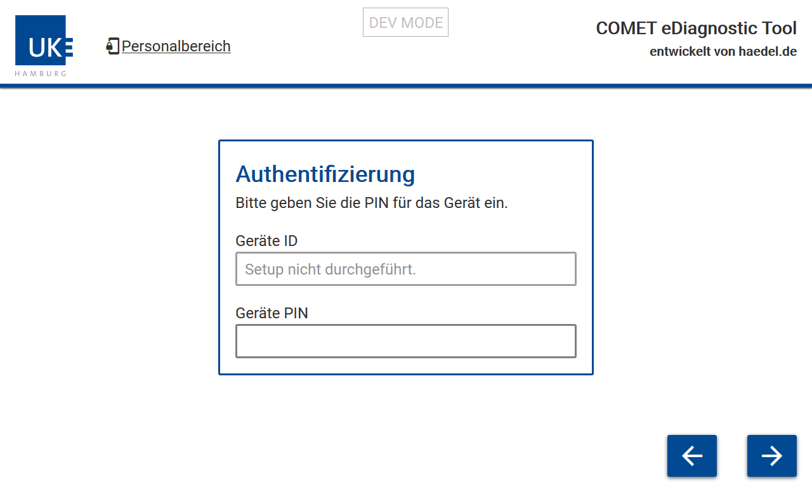Click the DEV MODE badge
The height and width of the screenshot is (492, 812).
click(x=405, y=23)
